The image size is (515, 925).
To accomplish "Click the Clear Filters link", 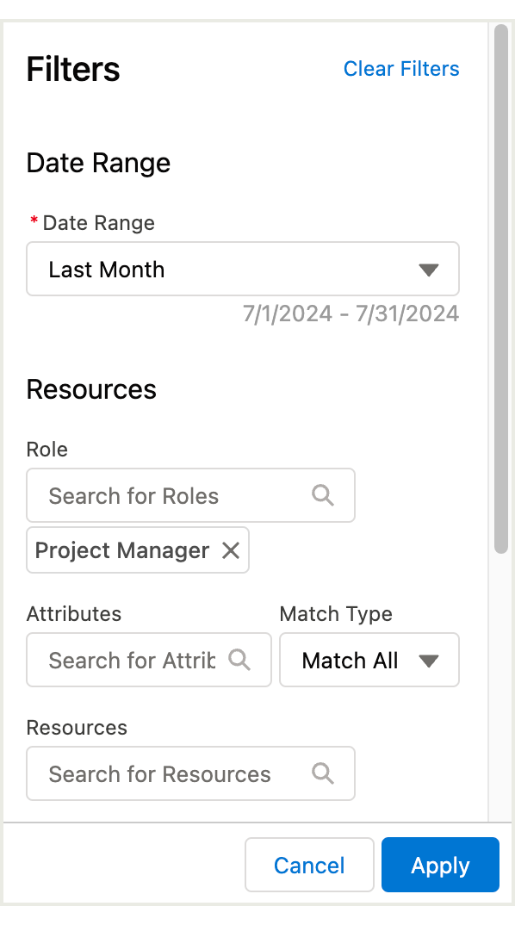I will (x=401, y=69).
